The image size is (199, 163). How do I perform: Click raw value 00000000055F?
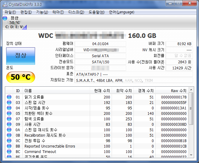[x=174, y=102]
